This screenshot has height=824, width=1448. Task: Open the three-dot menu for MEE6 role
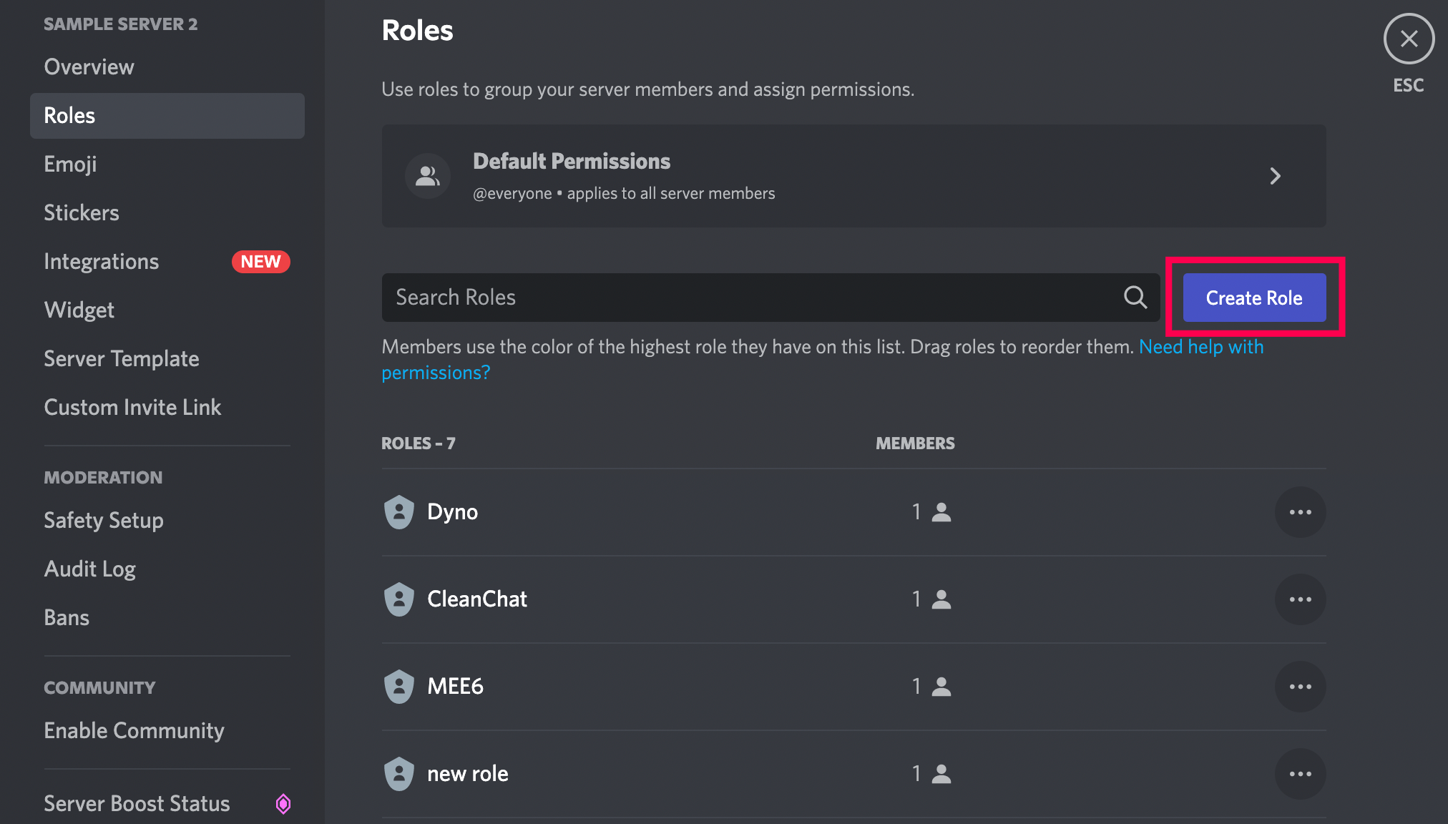[x=1300, y=687]
